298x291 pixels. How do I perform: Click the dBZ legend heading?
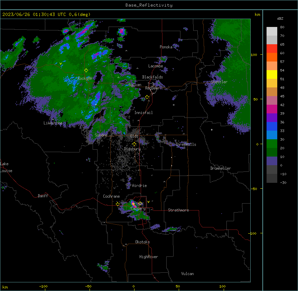click(x=280, y=18)
